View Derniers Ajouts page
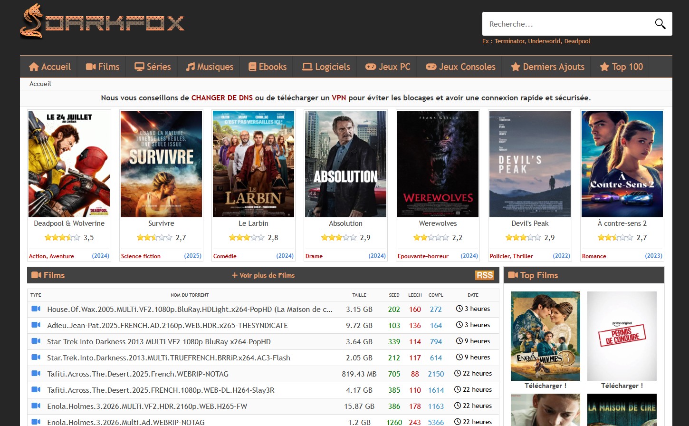Image resolution: width=689 pixels, height=426 pixels. (x=547, y=67)
